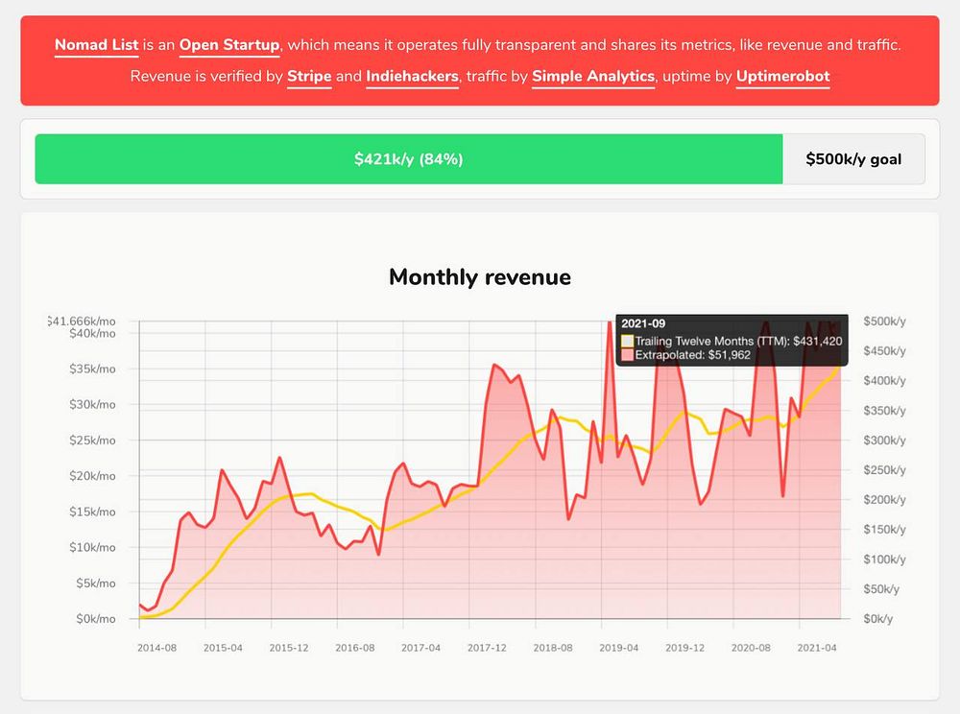This screenshot has height=714, width=960.
Task: Click the 2021-09 tooltip header
Action: (x=643, y=323)
